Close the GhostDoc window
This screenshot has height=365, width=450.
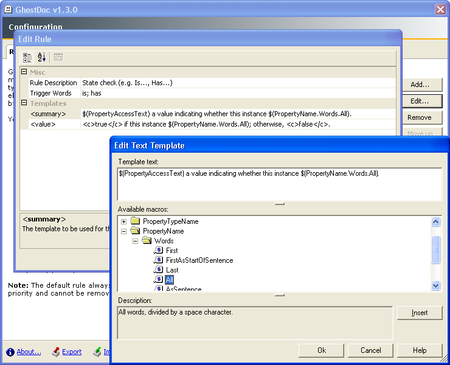[440, 10]
